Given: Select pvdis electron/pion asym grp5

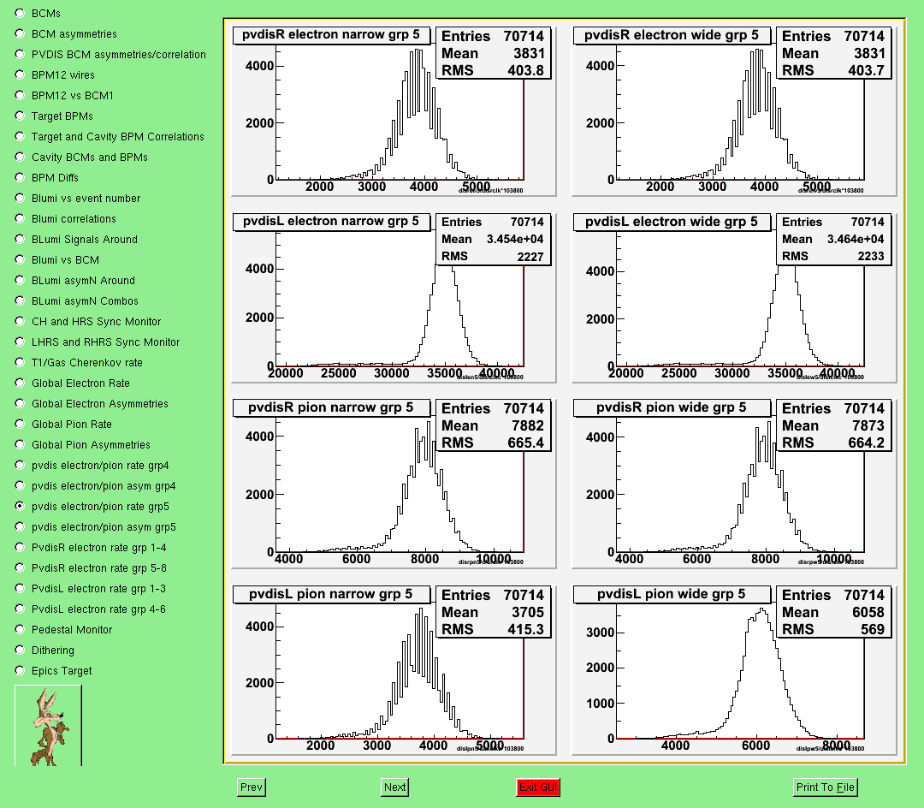Looking at the screenshot, I should (20, 527).
